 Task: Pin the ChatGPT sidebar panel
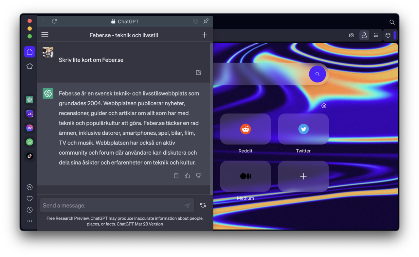tap(206, 21)
